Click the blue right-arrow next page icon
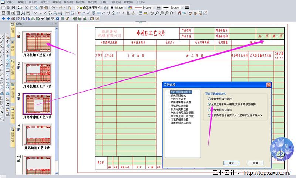 pyautogui.click(x=8, y=18)
